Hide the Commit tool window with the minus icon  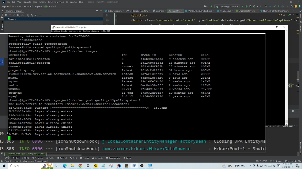coord(101,11)
